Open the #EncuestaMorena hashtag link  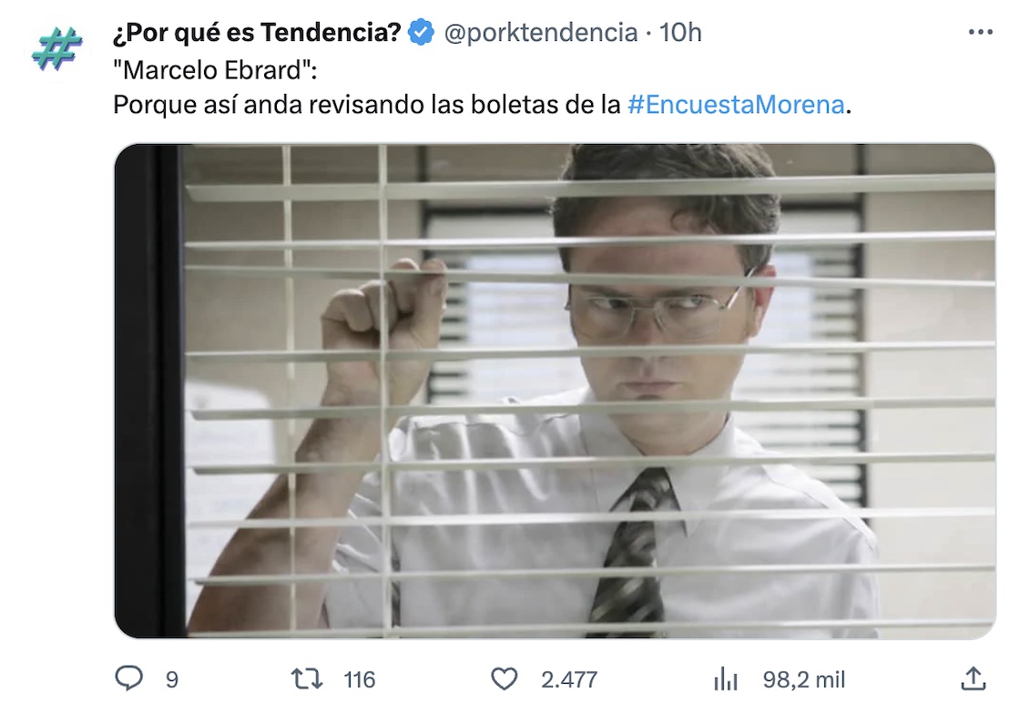tap(736, 105)
